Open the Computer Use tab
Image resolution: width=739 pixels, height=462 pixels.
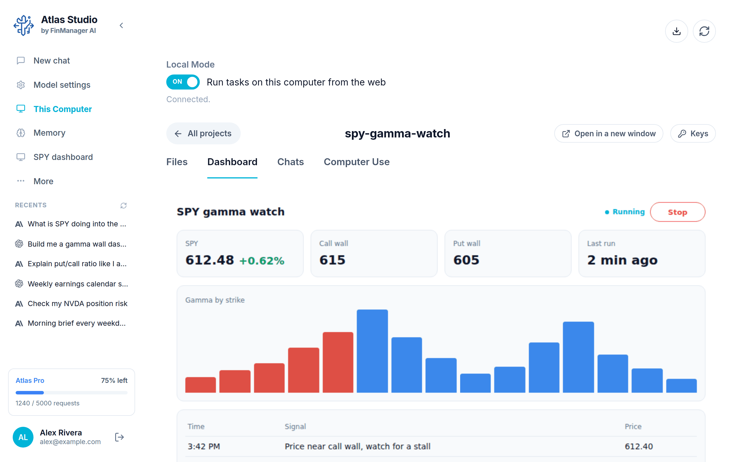[x=357, y=162]
